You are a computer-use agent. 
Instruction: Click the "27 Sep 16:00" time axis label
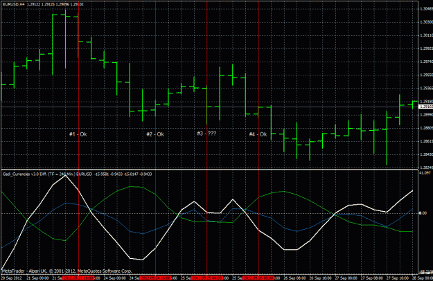pos(398,278)
